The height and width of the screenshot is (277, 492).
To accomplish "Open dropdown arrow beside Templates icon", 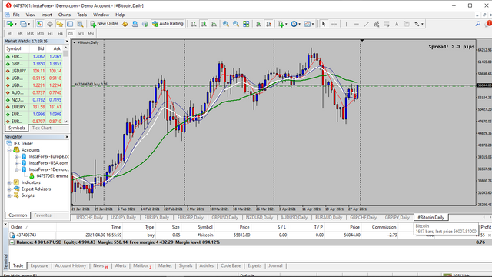I will 313,24.
